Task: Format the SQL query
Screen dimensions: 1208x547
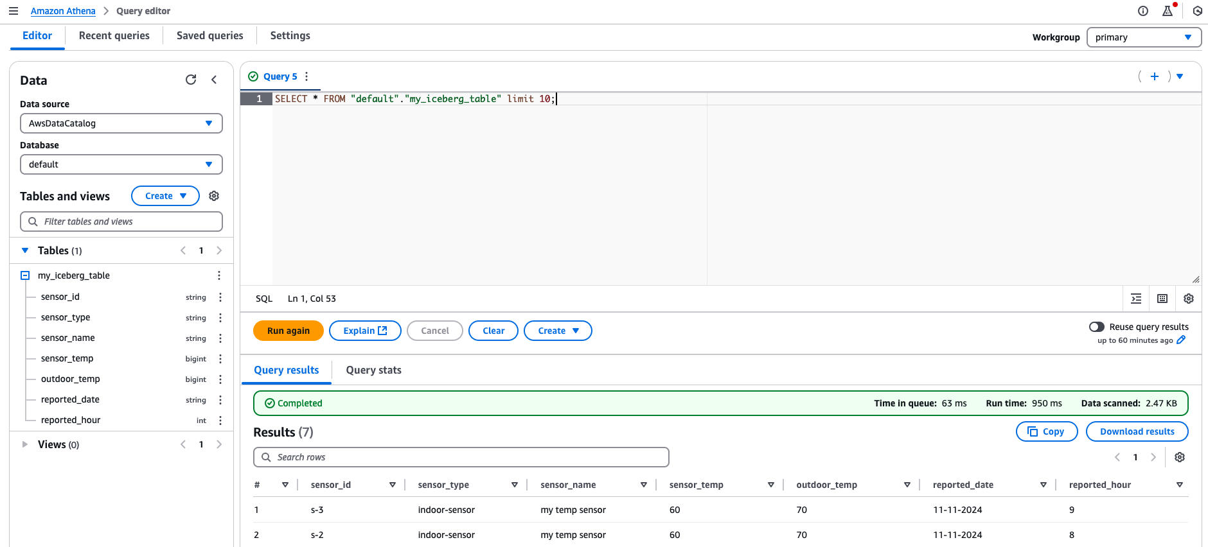Action: click(x=1136, y=299)
